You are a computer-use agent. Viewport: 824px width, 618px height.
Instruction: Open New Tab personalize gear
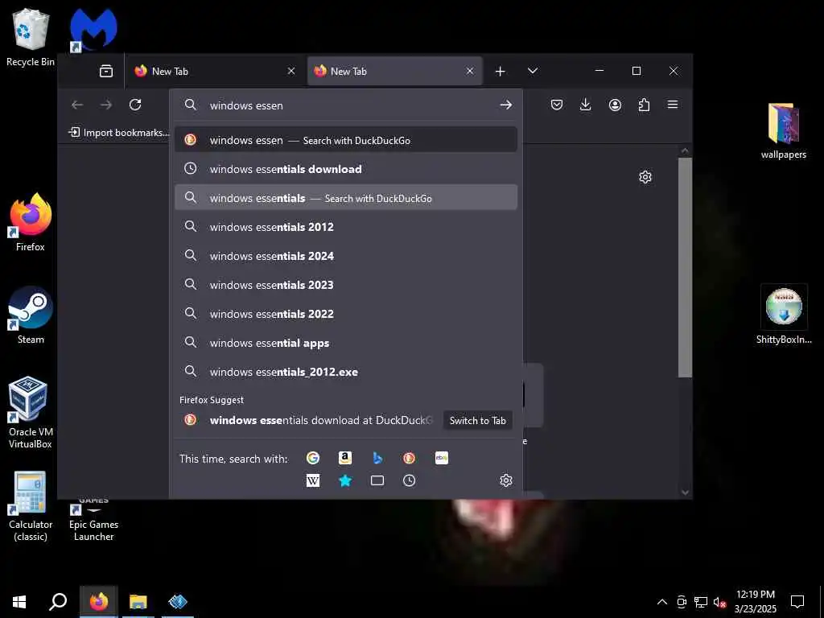pyautogui.click(x=645, y=177)
